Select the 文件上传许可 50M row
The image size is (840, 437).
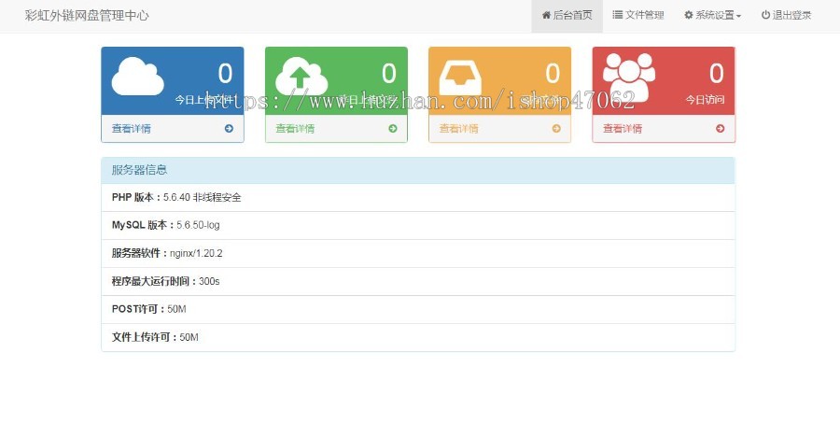418,337
